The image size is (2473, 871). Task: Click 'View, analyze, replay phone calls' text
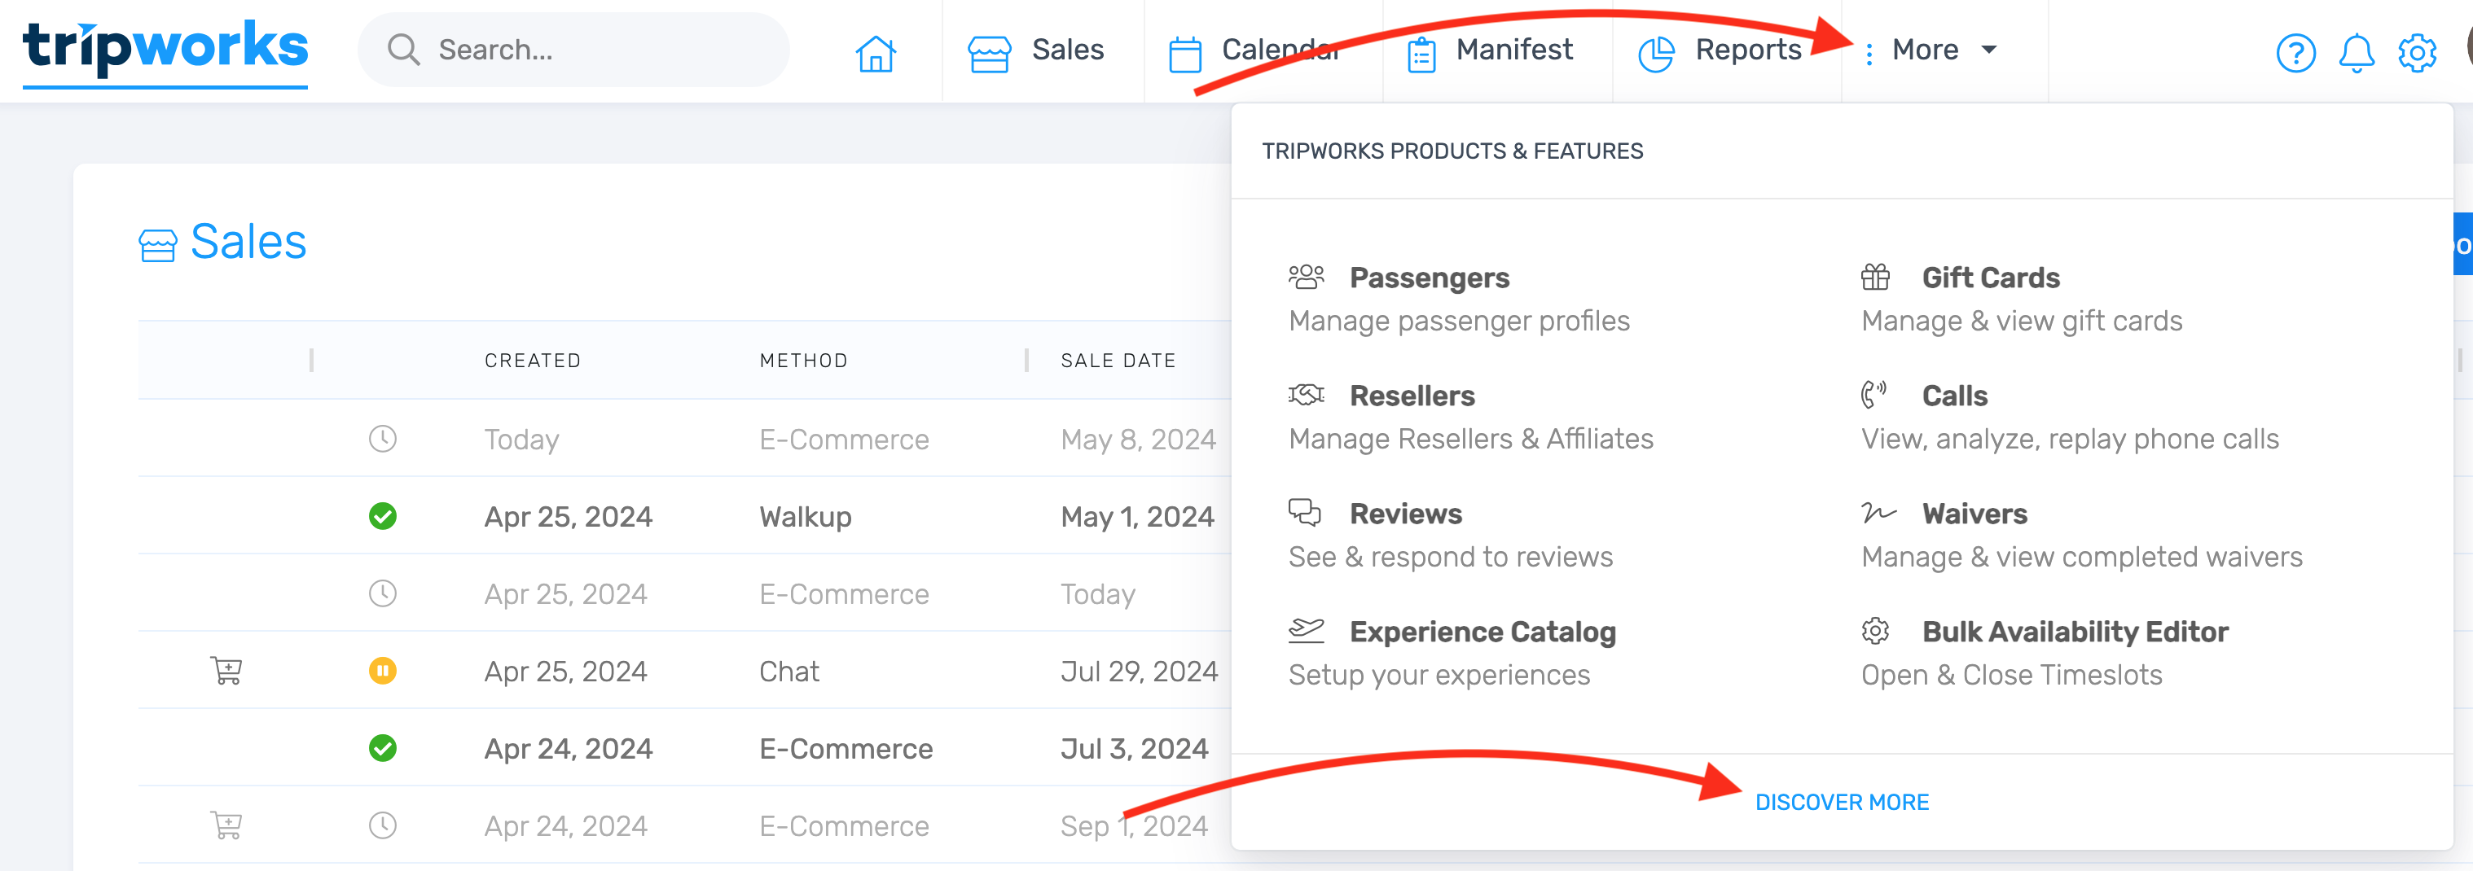[x=2070, y=440]
